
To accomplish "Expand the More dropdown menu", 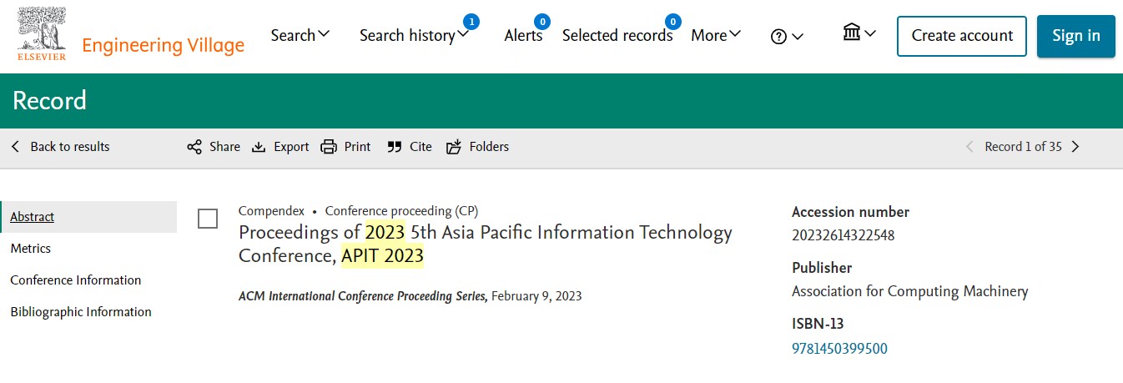I will point(716,35).
